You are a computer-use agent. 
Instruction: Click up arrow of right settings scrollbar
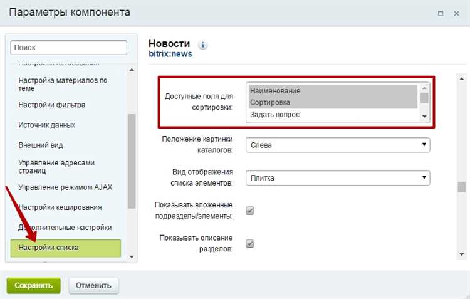point(462,79)
